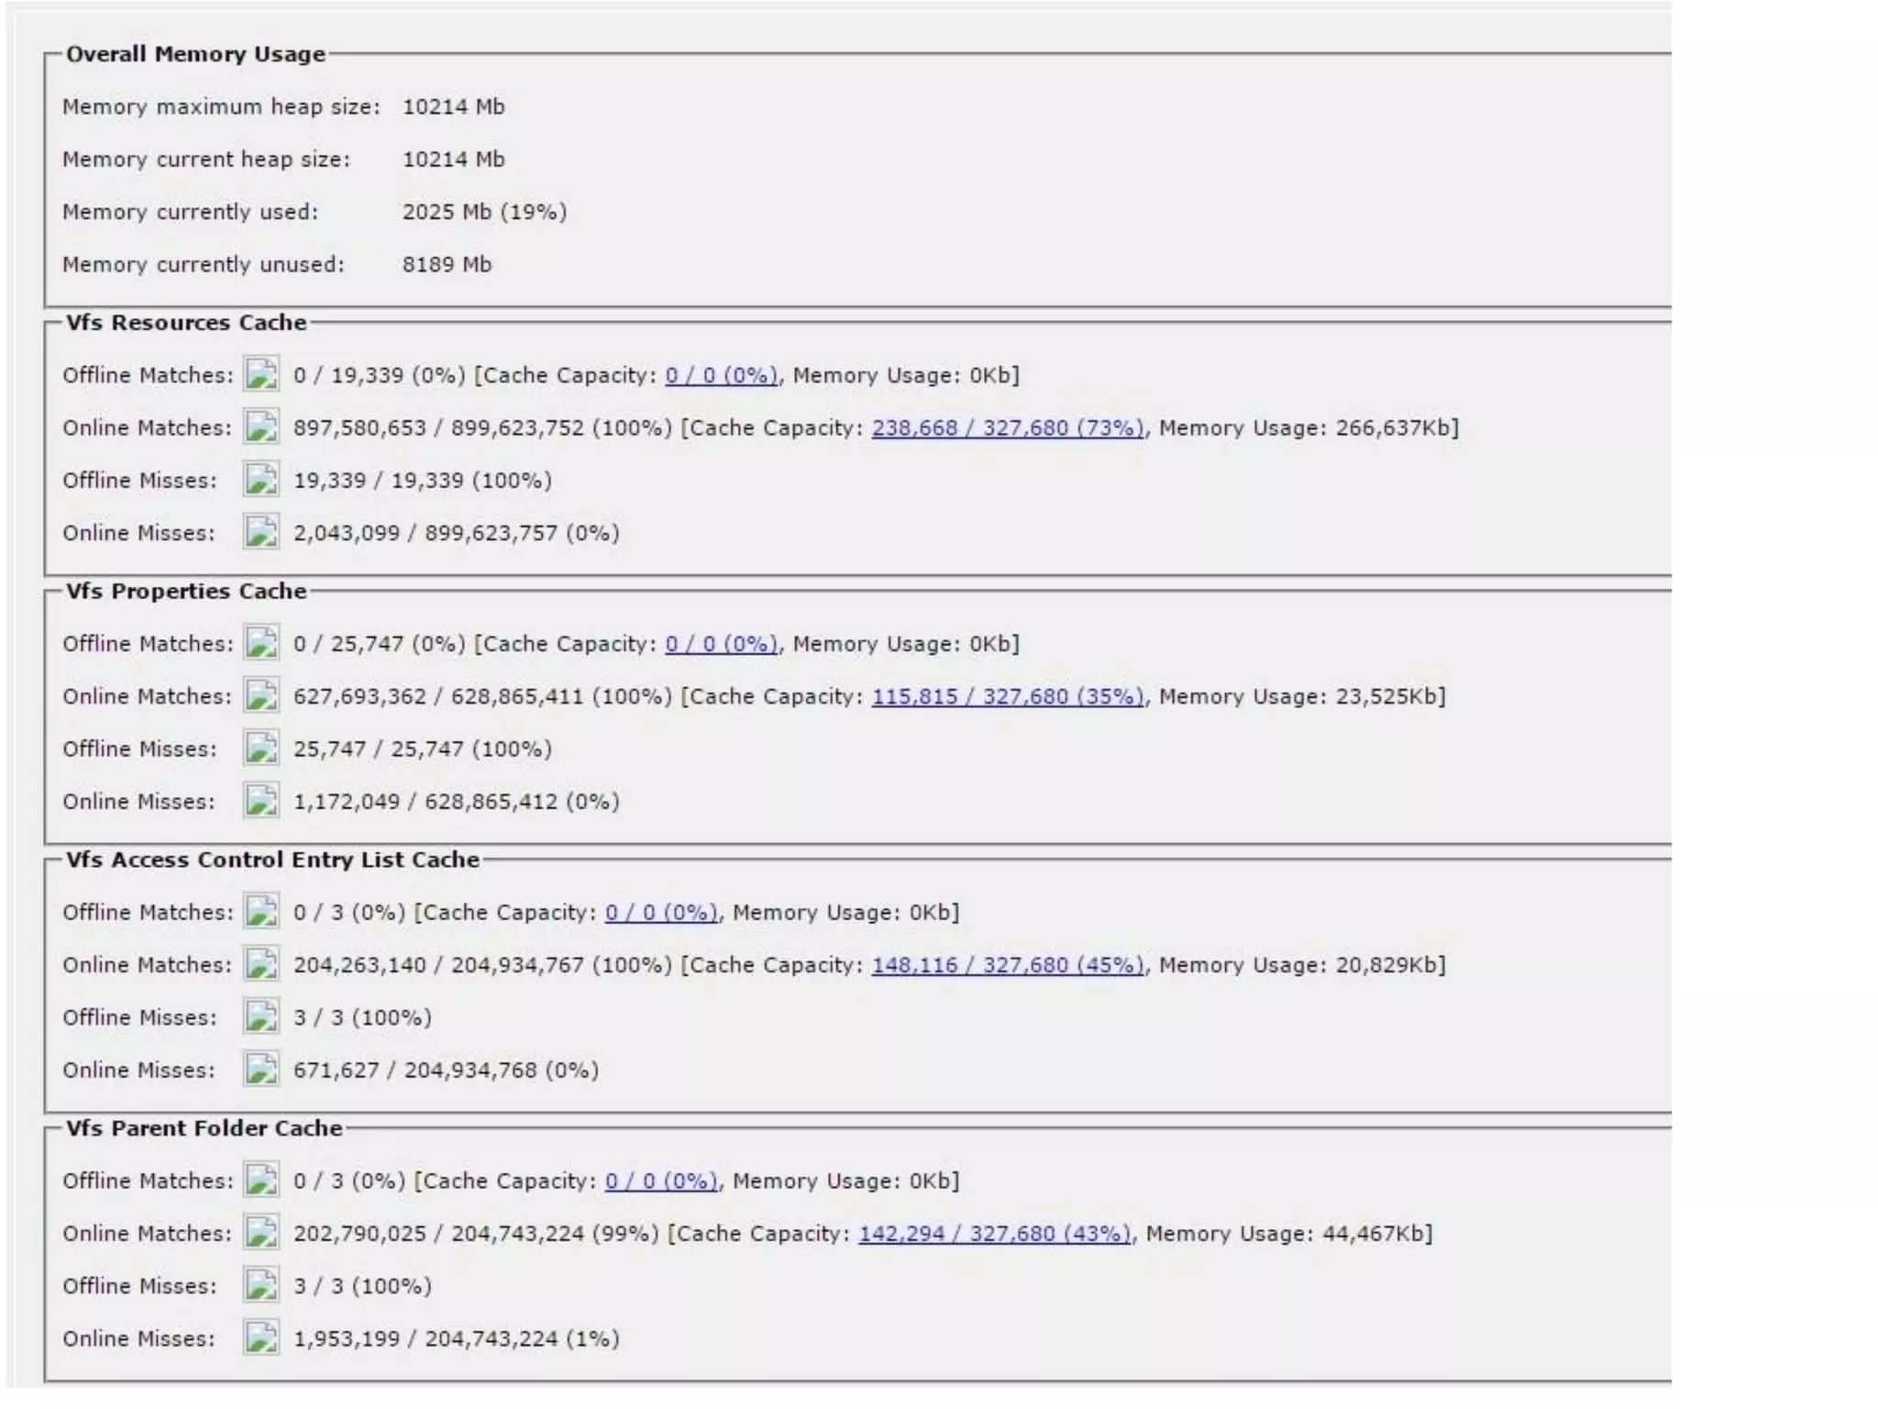The height and width of the screenshot is (1409, 1878).
Task: Click icon beside Parent Folder Cache Online Misses
Action: coord(261,1337)
